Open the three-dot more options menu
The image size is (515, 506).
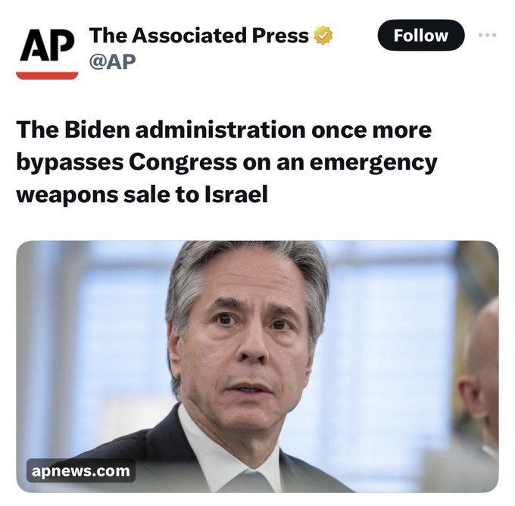[x=488, y=35]
